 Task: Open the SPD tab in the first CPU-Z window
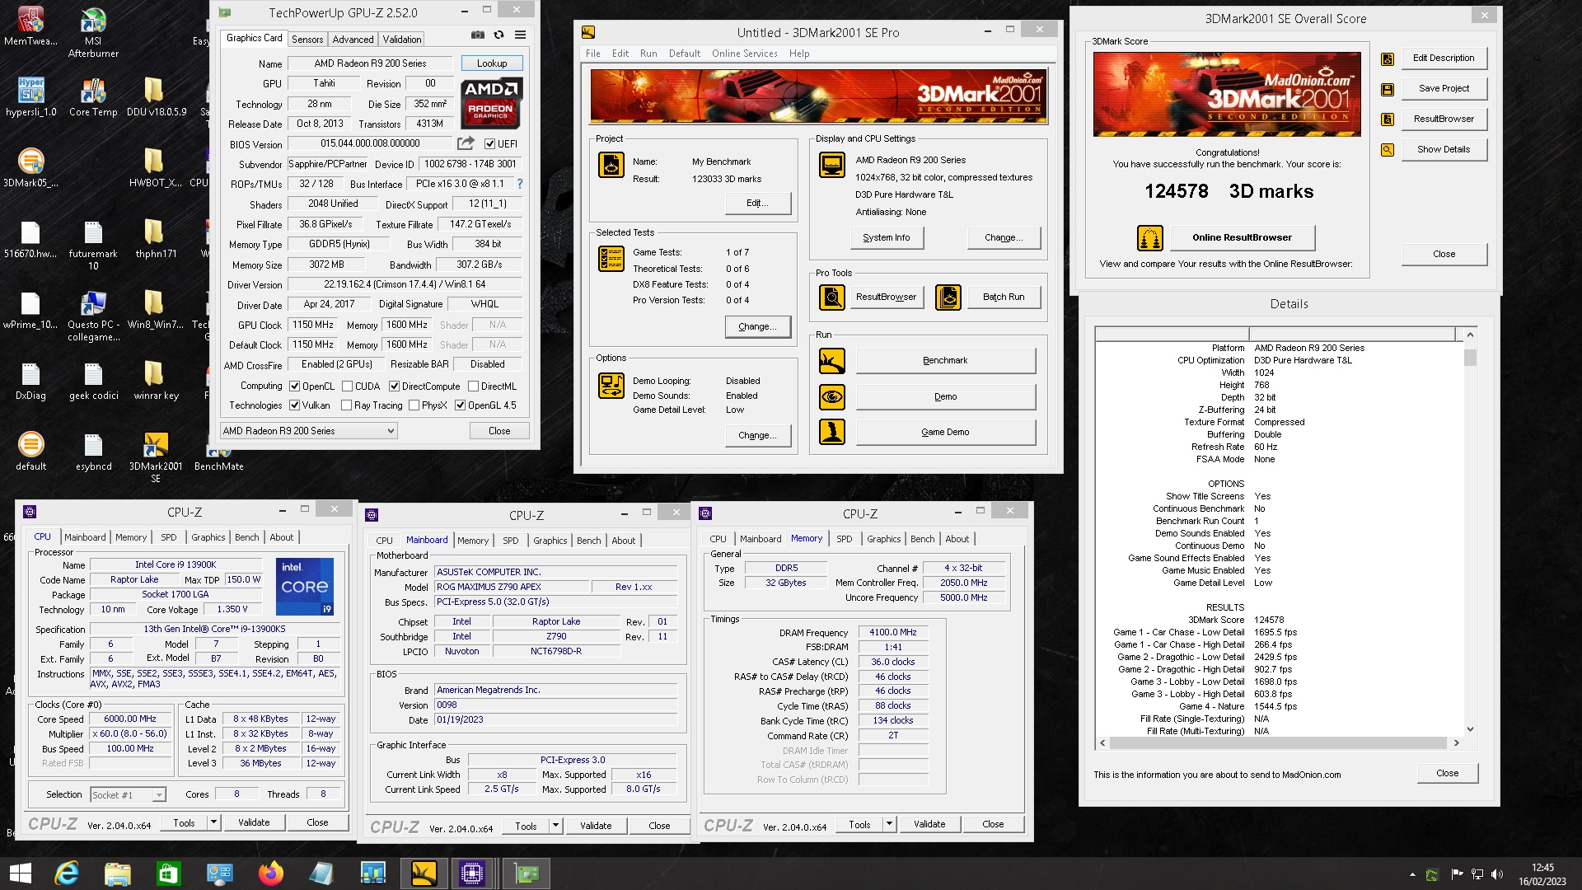169,537
